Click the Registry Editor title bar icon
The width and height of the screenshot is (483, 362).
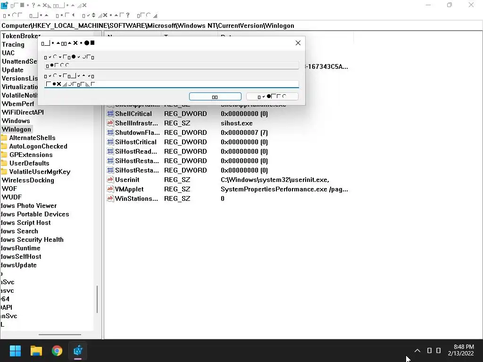[x=4, y=5]
